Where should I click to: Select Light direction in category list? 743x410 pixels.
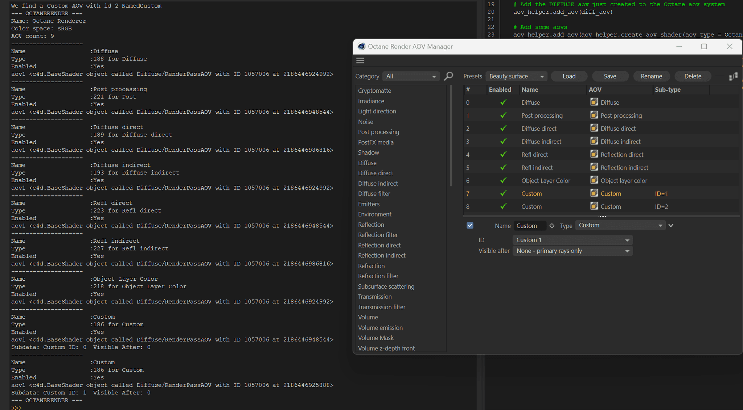377,111
